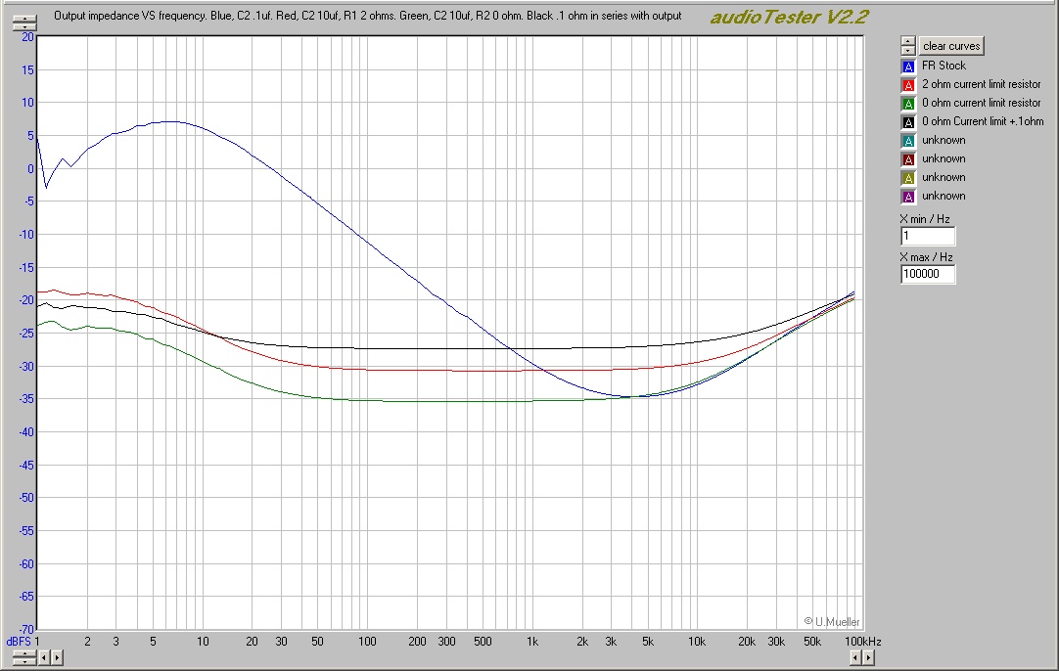
Task: Click the olive unknown curve icon
Action: pos(907,177)
